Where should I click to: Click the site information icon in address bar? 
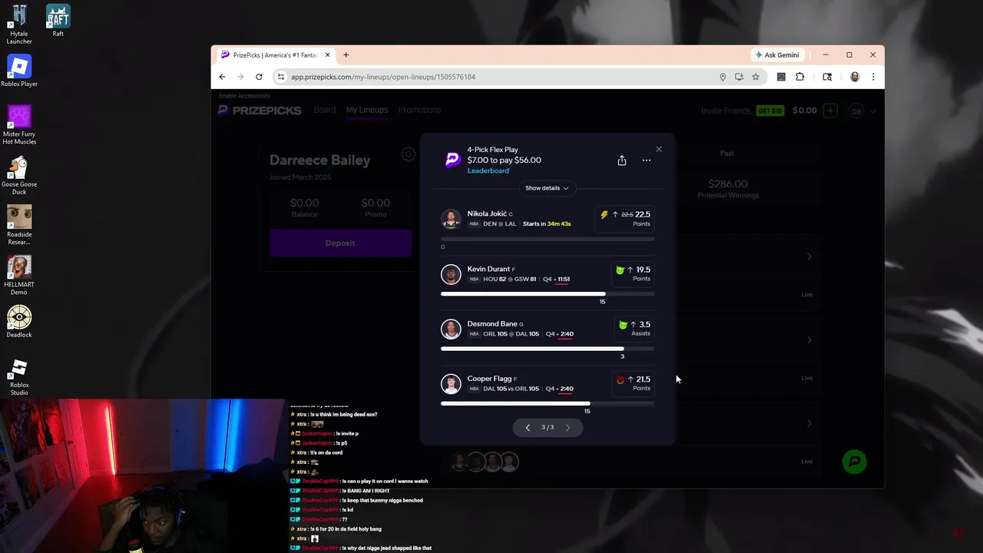(281, 77)
